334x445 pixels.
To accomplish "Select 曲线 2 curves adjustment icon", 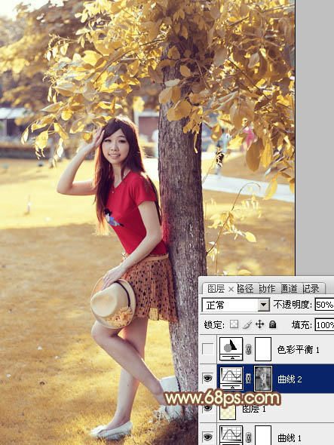I will click(231, 379).
